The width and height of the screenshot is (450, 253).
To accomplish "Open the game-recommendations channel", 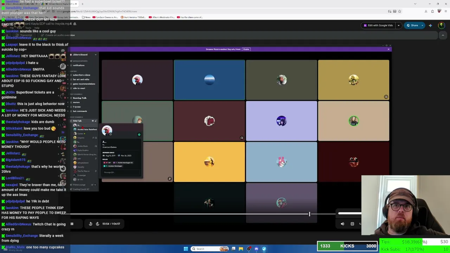I will [x=84, y=84].
